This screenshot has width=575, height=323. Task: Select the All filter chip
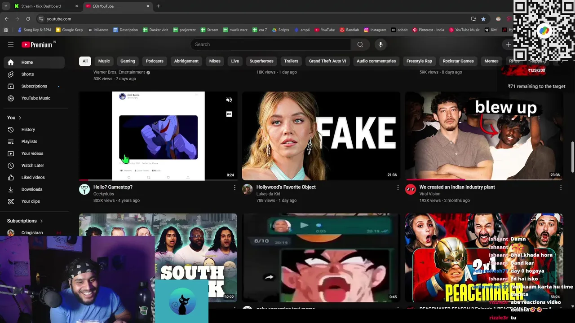(x=85, y=61)
